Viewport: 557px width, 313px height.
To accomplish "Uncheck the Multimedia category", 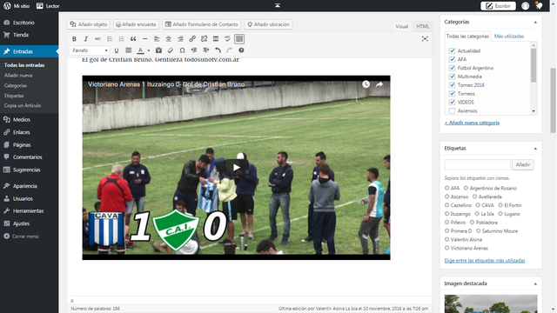I will coord(452,77).
